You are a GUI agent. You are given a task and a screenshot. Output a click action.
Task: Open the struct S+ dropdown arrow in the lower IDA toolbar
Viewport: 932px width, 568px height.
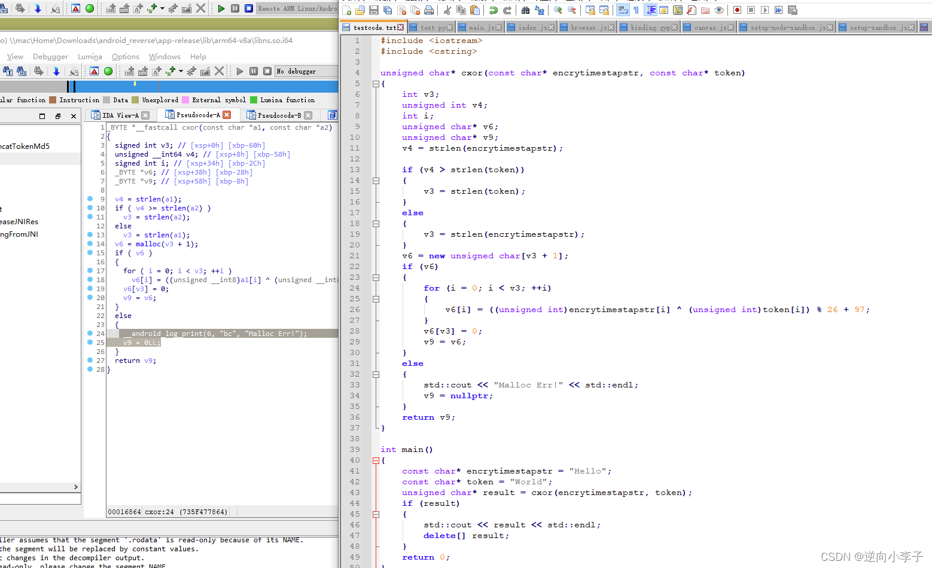coord(181,71)
